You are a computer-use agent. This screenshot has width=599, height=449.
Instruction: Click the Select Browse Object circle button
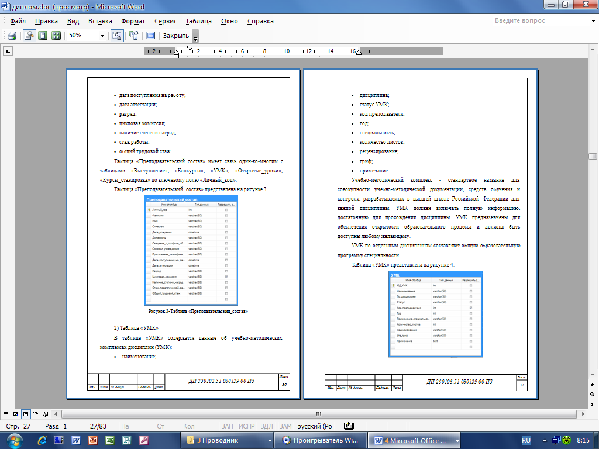[x=593, y=395]
